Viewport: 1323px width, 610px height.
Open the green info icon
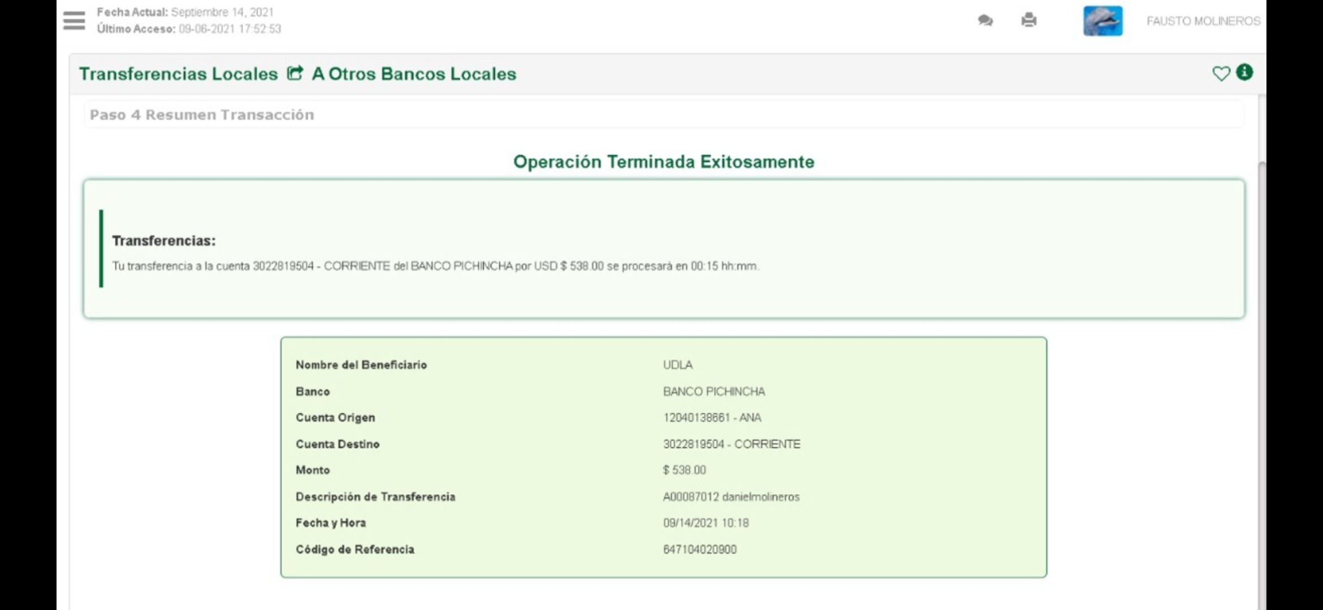pyautogui.click(x=1244, y=72)
